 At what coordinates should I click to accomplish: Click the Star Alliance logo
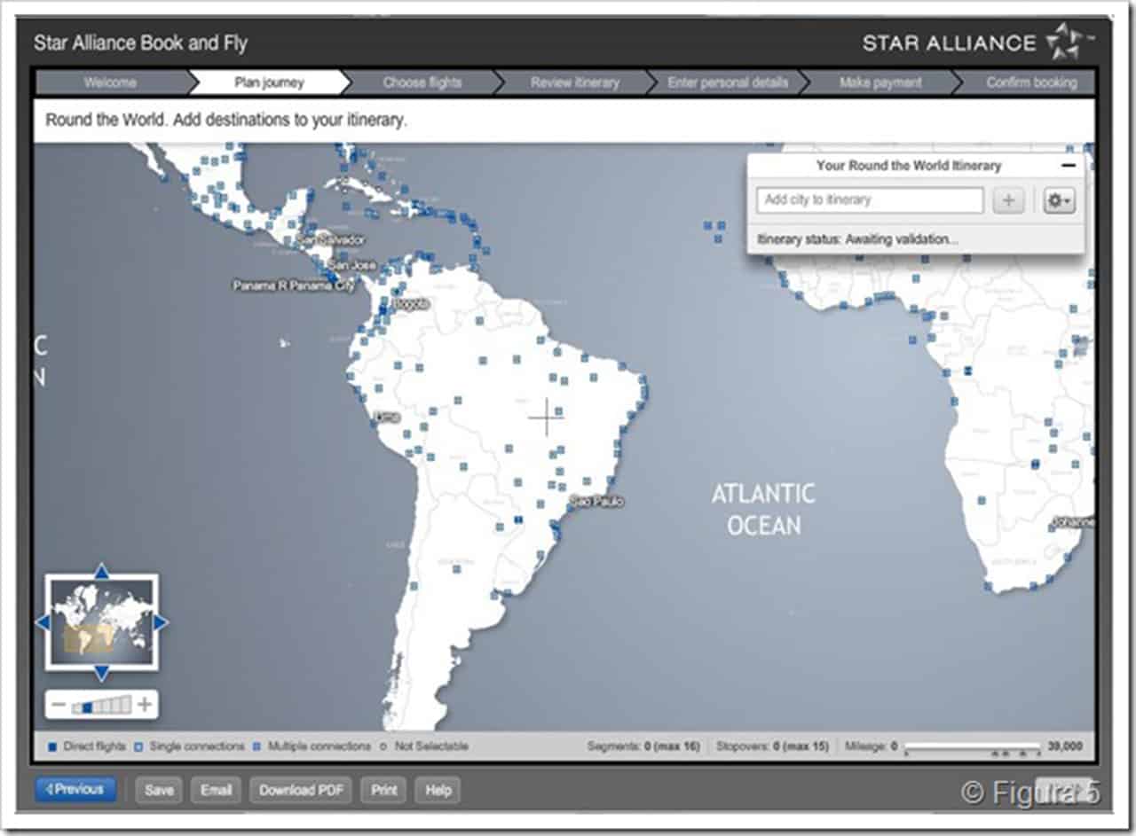[979, 43]
